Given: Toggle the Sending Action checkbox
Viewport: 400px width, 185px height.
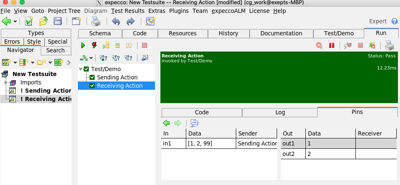Looking at the screenshot, I should point(92,77).
